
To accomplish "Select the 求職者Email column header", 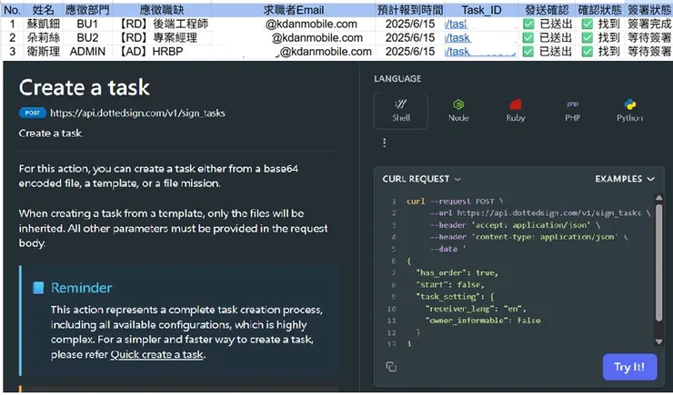I will pos(294,10).
